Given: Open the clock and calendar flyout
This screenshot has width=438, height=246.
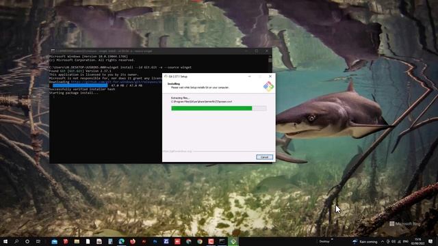Looking at the screenshot, I should (x=418, y=241).
